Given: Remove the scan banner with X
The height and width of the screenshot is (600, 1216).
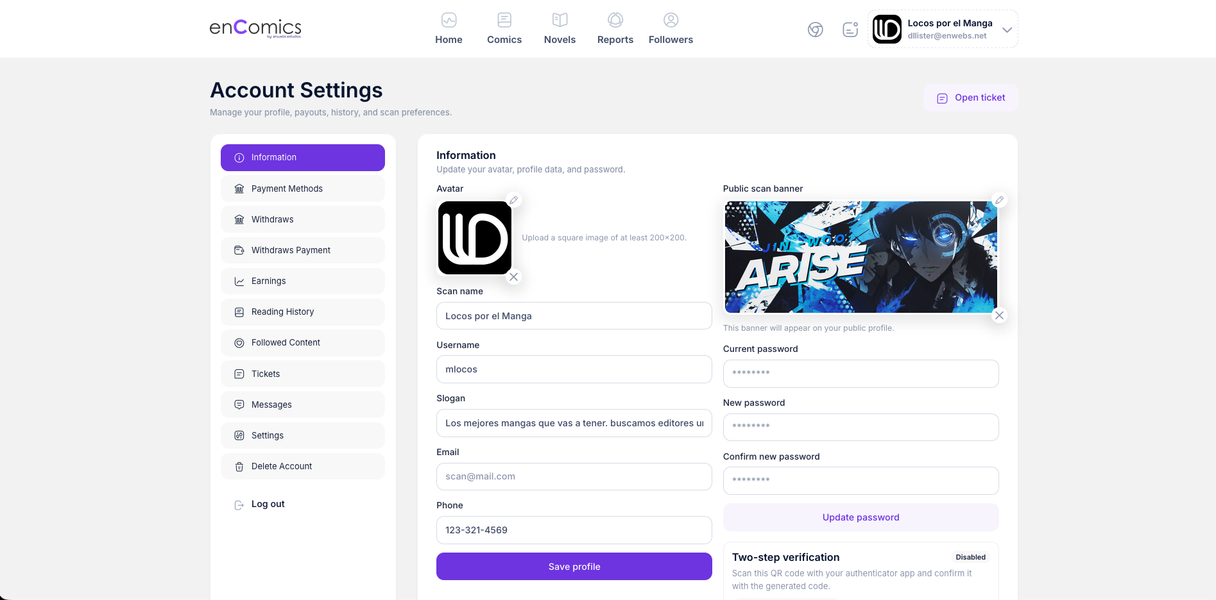Looking at the screenshot, I should coord(999,315).
